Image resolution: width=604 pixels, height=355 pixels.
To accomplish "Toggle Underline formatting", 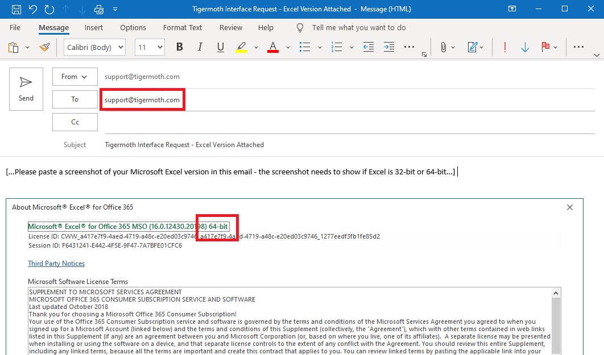I will click(x=220, y=47).
